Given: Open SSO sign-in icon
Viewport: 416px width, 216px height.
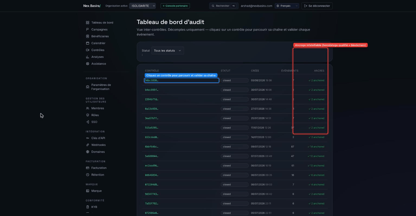Looking at the screenshot, I should tap(88, 122).
